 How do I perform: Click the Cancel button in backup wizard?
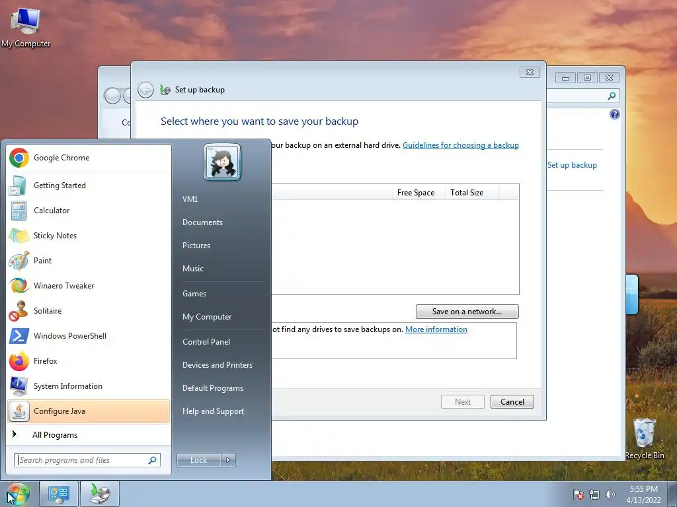tap(512, 402)
